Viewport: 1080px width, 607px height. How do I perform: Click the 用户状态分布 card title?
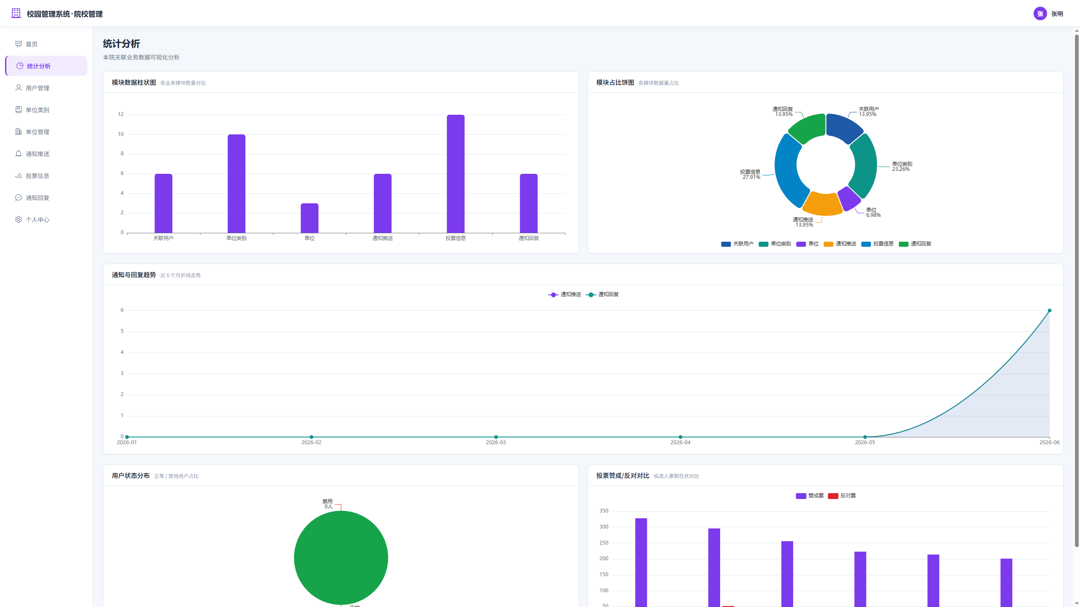click(x=130, y=476)
